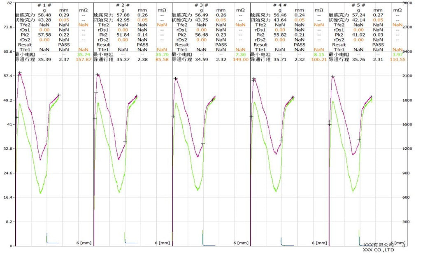Click the return-curve cross marker in panel #4
Image resolution: width=423 pixels, height=253 pixels.
coord(281,140)
